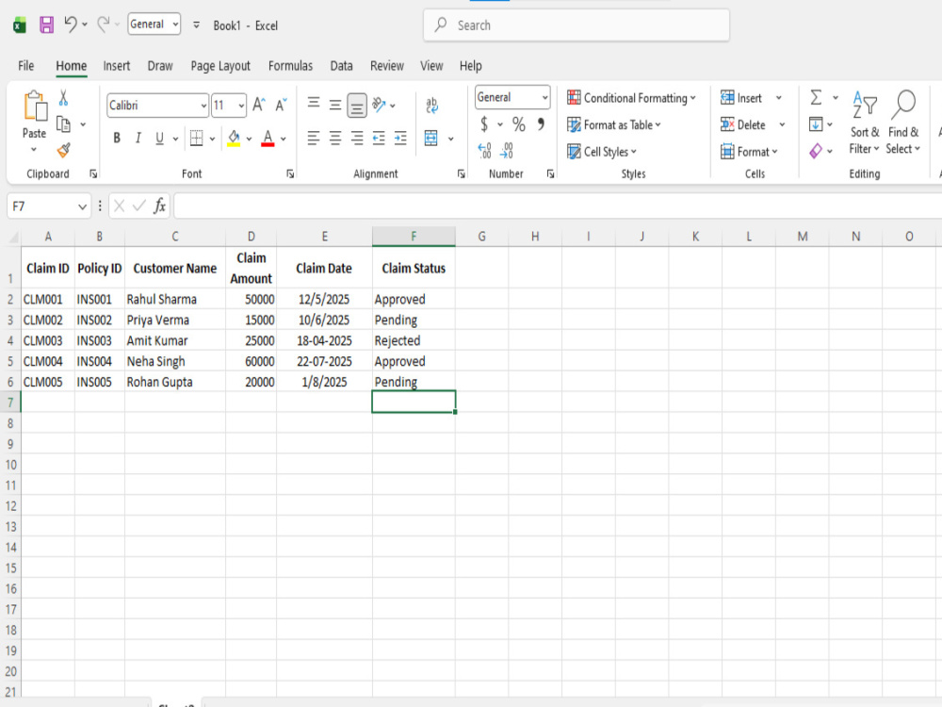Decrease font size with the small A icon
Image resolution: width=942 pixels, height=707 pixels.
[x=281, y=106]
